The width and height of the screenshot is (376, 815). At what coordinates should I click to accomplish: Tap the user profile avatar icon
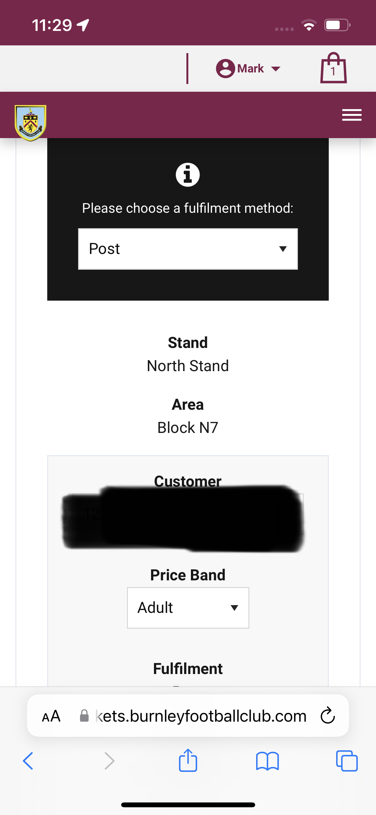tap(225, 69)
